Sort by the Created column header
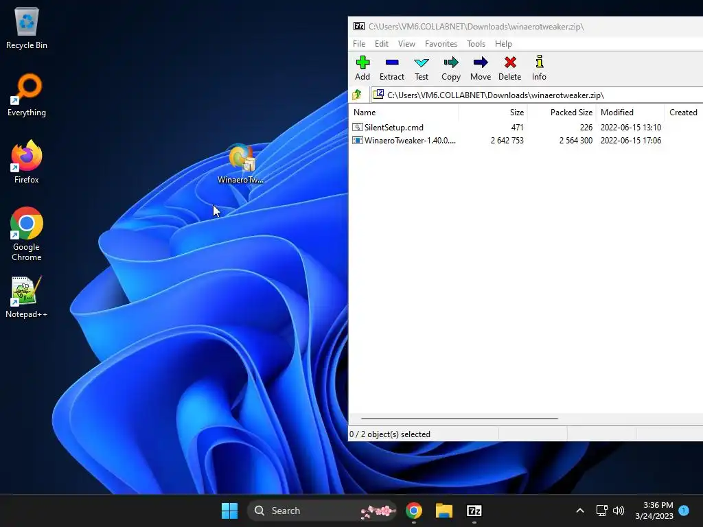Image resolution: width=703 pixels, height=527 pixels. click(684, 112)
